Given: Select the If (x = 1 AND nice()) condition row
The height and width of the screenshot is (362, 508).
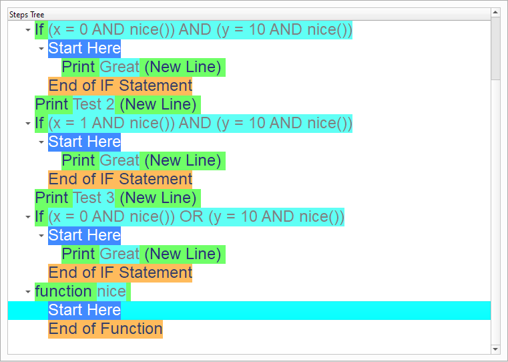Looking at the screenshot, I should point(194,124).
